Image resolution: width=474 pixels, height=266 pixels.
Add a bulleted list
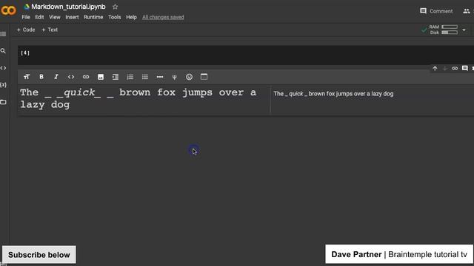145,77
